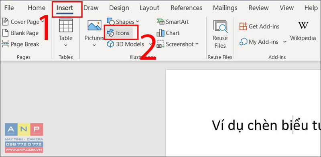This screenshot has width=321, height=157.
Task: Click the Chart bar icon
Action: [160, 33]
